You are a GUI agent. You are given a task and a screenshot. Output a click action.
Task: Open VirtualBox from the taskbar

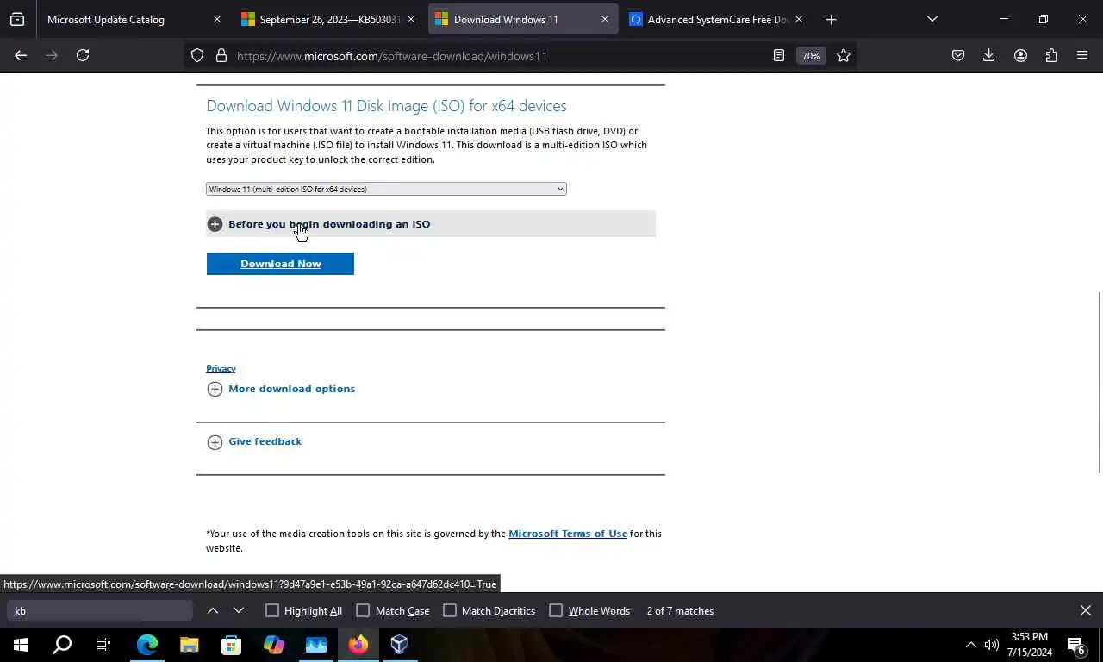pos(399,645)
